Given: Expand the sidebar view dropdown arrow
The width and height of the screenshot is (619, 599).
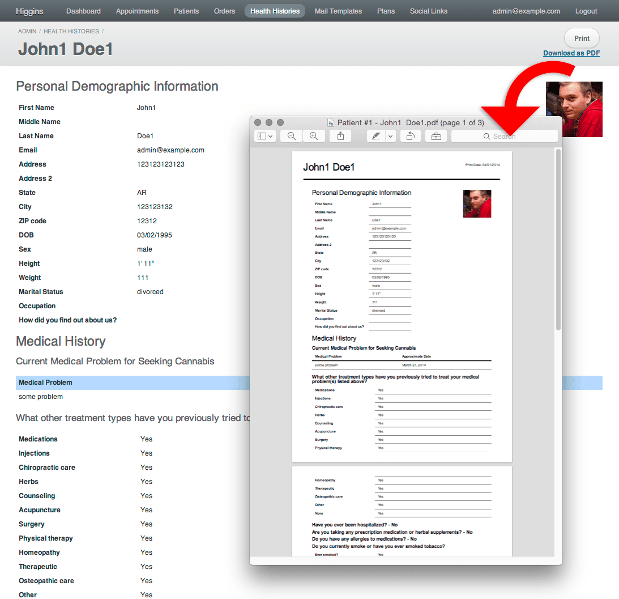Looking at the screenshot, I should point(270,137).
